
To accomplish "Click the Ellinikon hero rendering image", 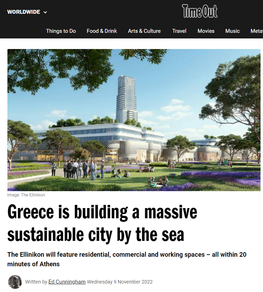I will click(x=134, y=120).
